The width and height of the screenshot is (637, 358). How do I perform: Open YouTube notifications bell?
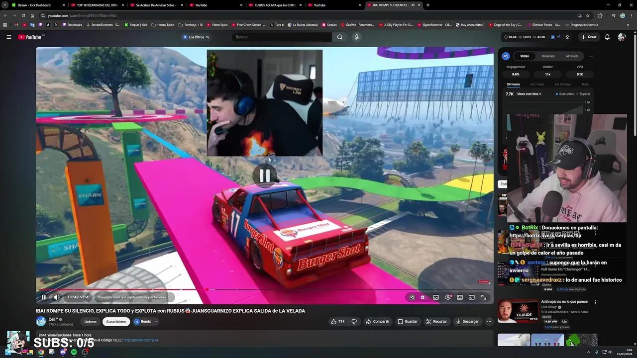[x=607, y=37]
